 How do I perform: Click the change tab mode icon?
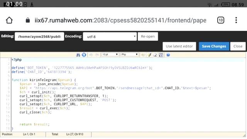coord(143,55)
